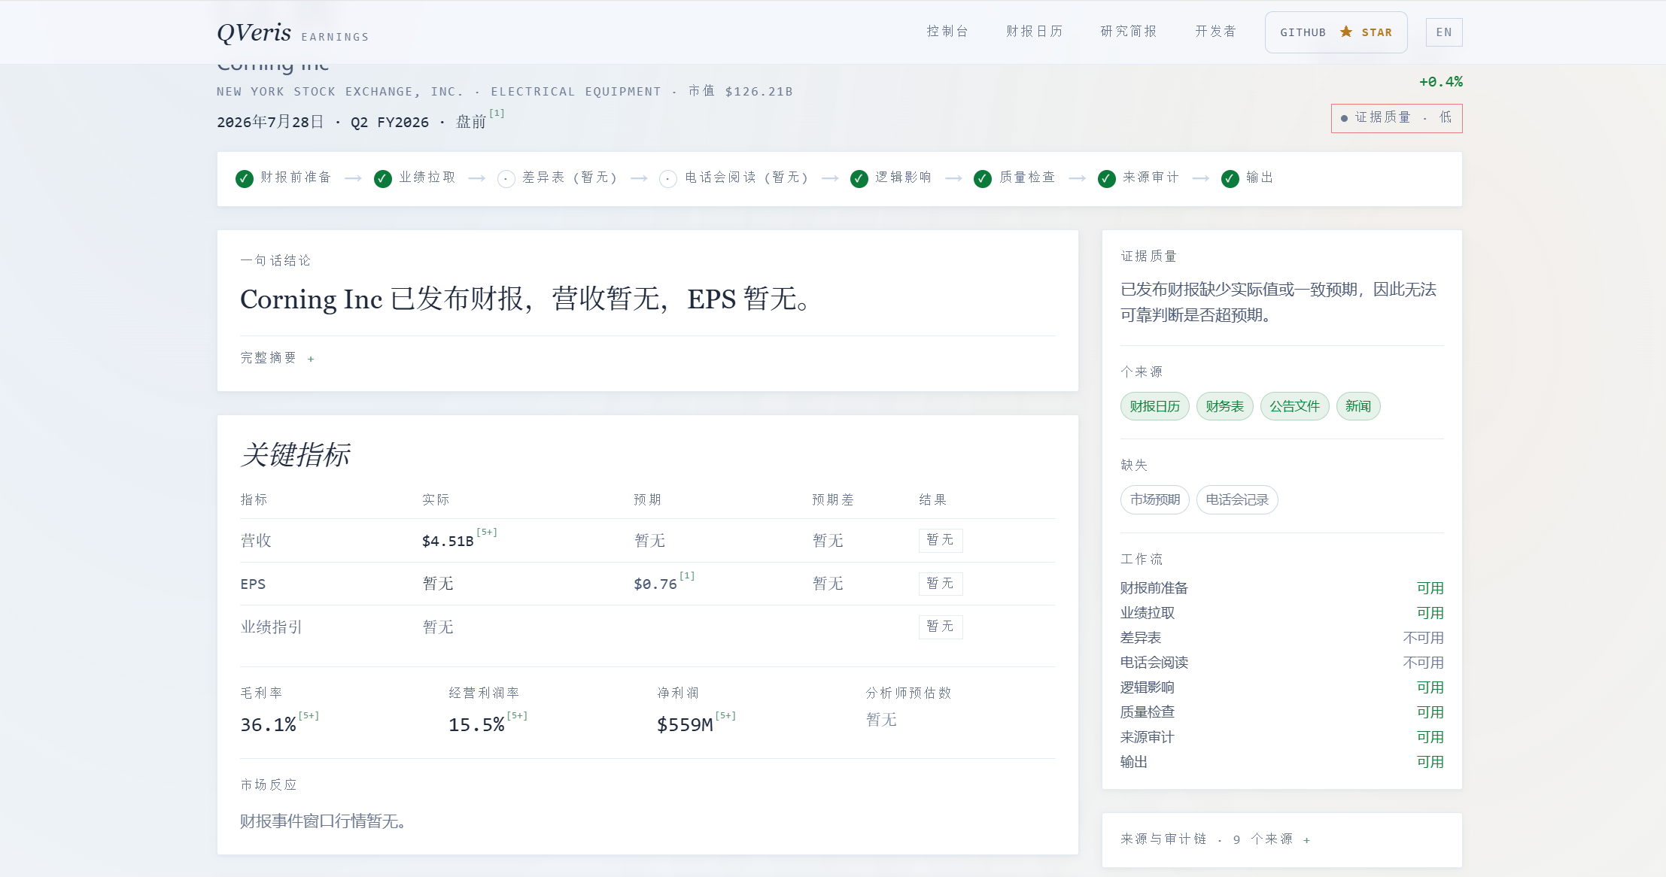Click the QVeris Earnings logo
Viewport: 1666px width, 877px height.
click(293, 32)
